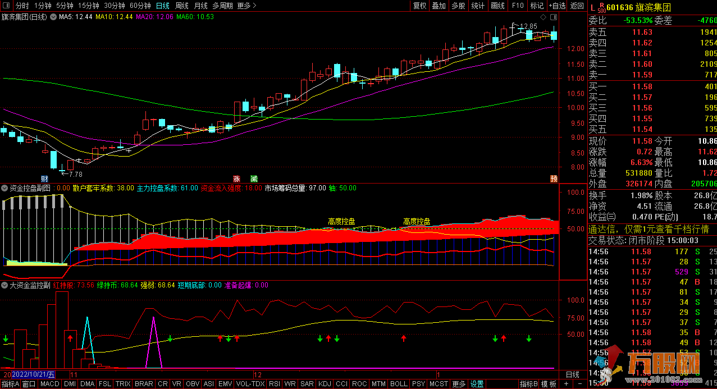Screen dimensions: 717x389
Task: Click the MA5: 12.44 moving average label
Action: click(x=75, y=17)
